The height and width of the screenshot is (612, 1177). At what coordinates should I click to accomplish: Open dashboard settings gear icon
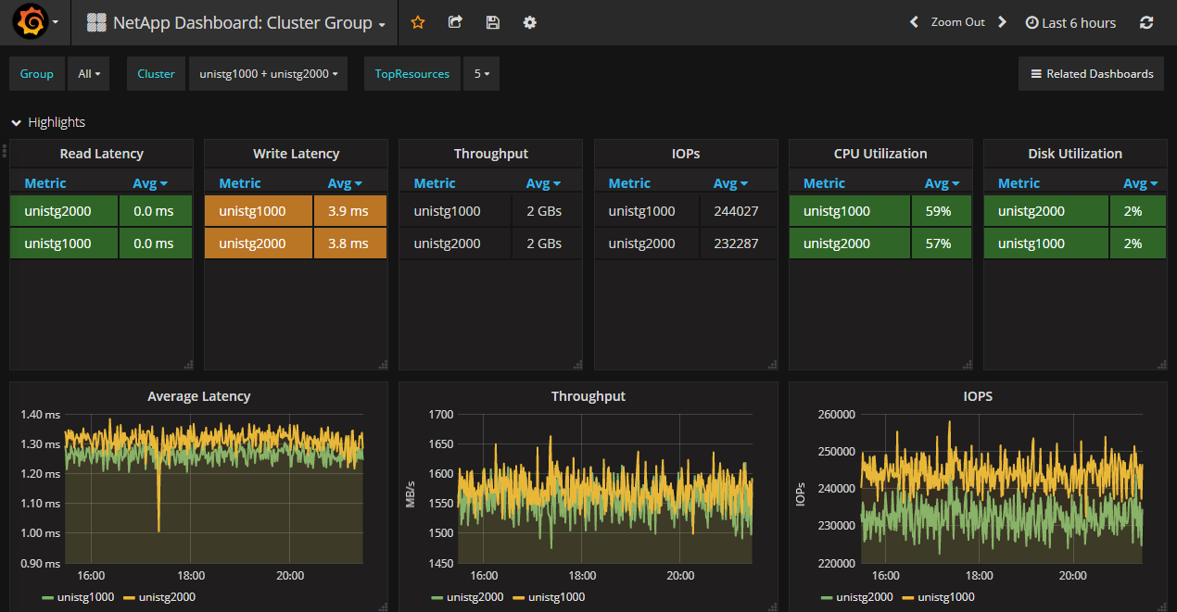tap(529, 22)
